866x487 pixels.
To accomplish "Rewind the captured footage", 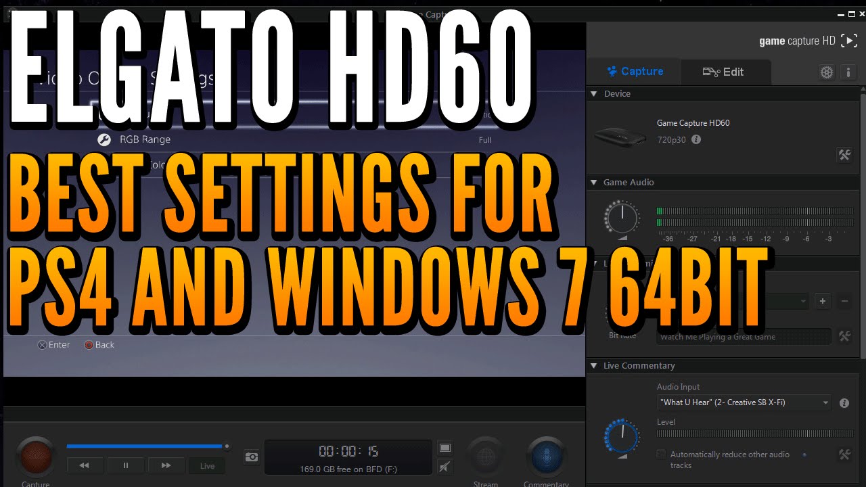I will [85, 465].
